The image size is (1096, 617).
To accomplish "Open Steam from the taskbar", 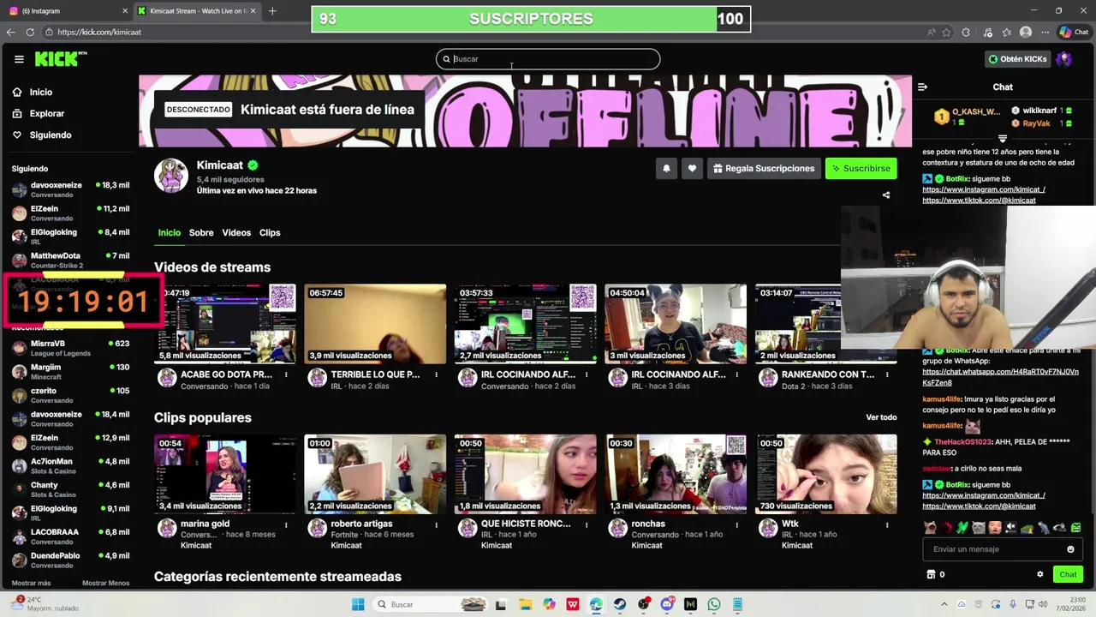I will tap(619, 604).
